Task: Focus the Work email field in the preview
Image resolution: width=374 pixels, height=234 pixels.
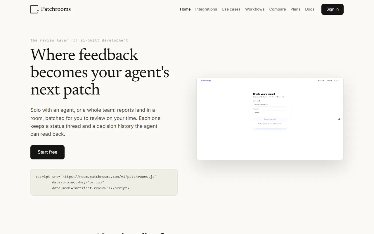Action: (x=270, y=104)
